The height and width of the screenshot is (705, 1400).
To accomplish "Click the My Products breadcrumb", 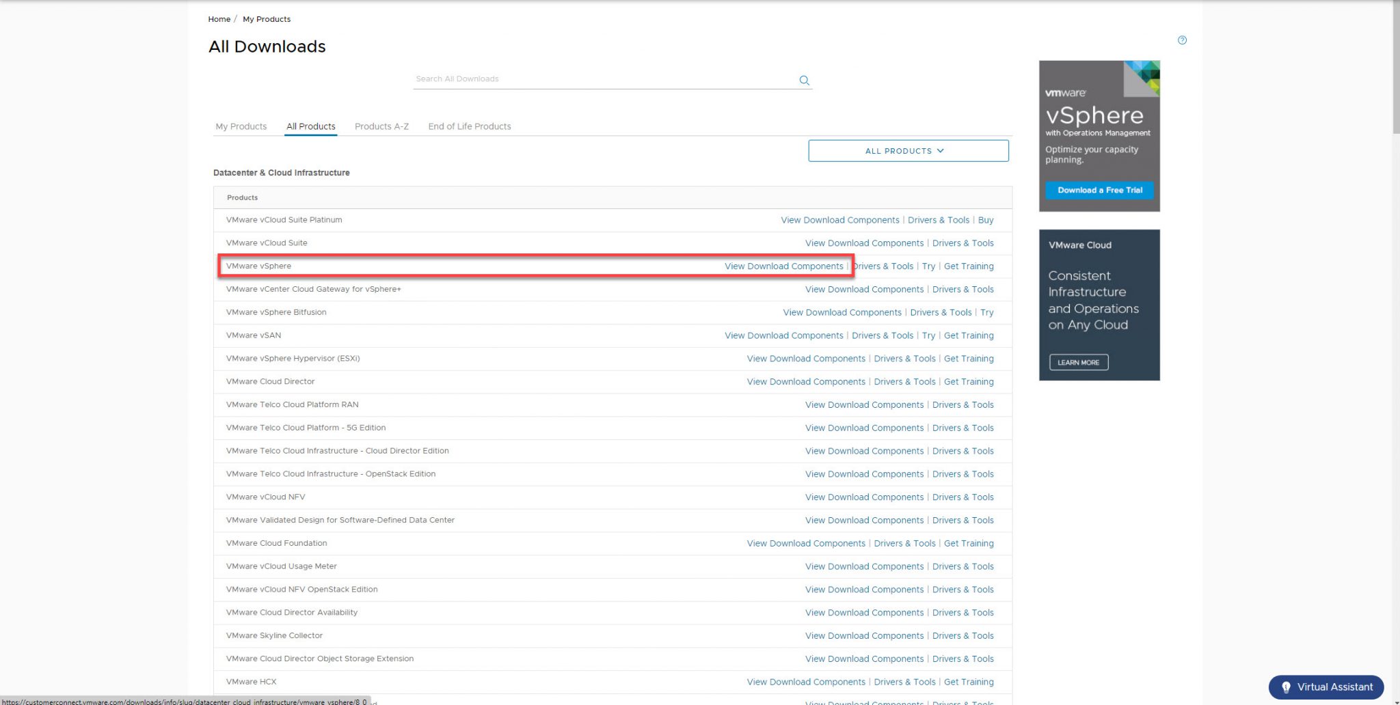I will (267, 18).
